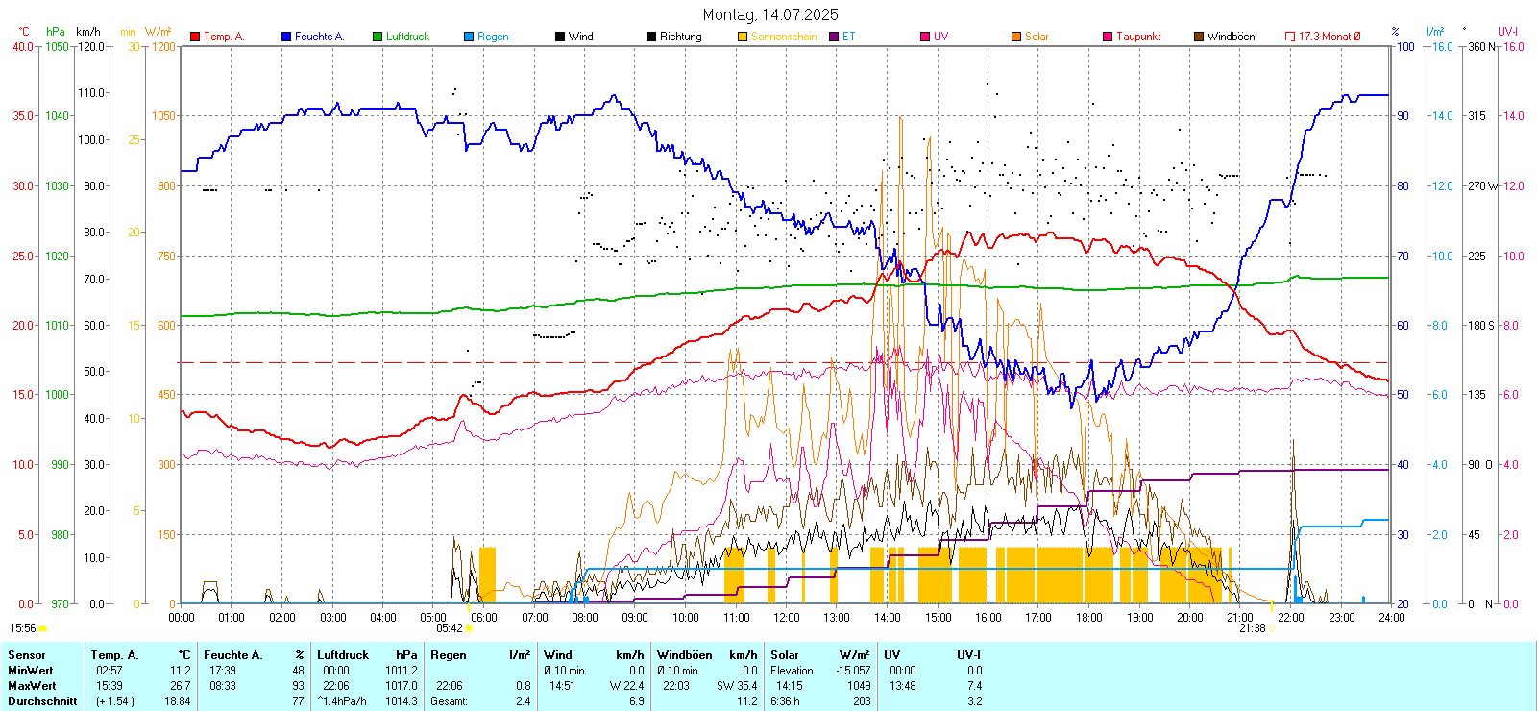The width and height of the screenshot is (1537, 711).
Task: Click the brown Windböen legend square
Action: tap(1199, 37)
